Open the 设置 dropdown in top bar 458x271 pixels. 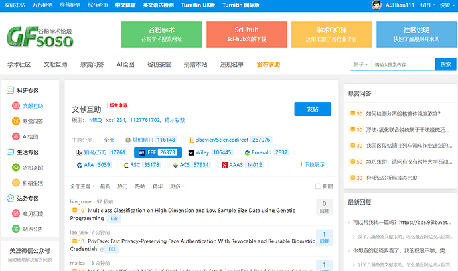pos(447,5)
